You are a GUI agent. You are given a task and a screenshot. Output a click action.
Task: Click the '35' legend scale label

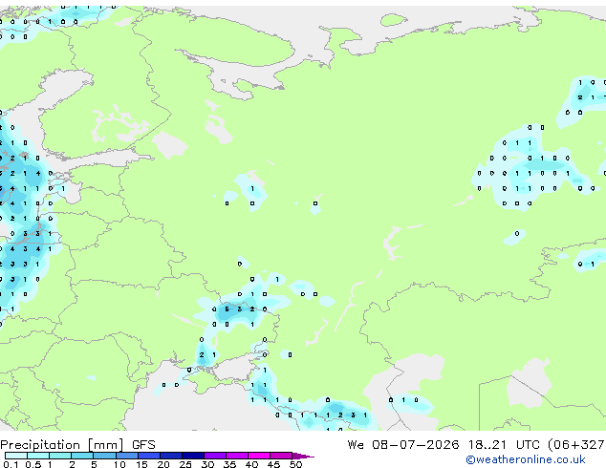tap(229, 464)
